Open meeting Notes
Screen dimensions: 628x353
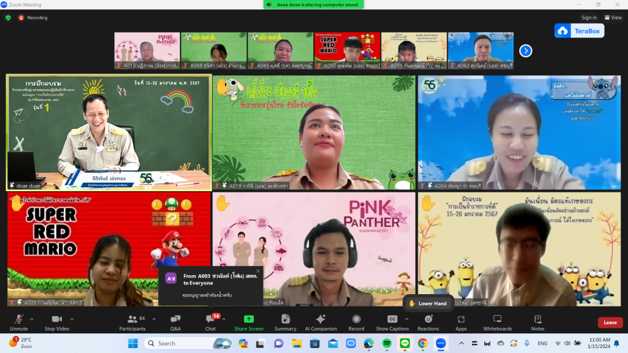[538, 322]
